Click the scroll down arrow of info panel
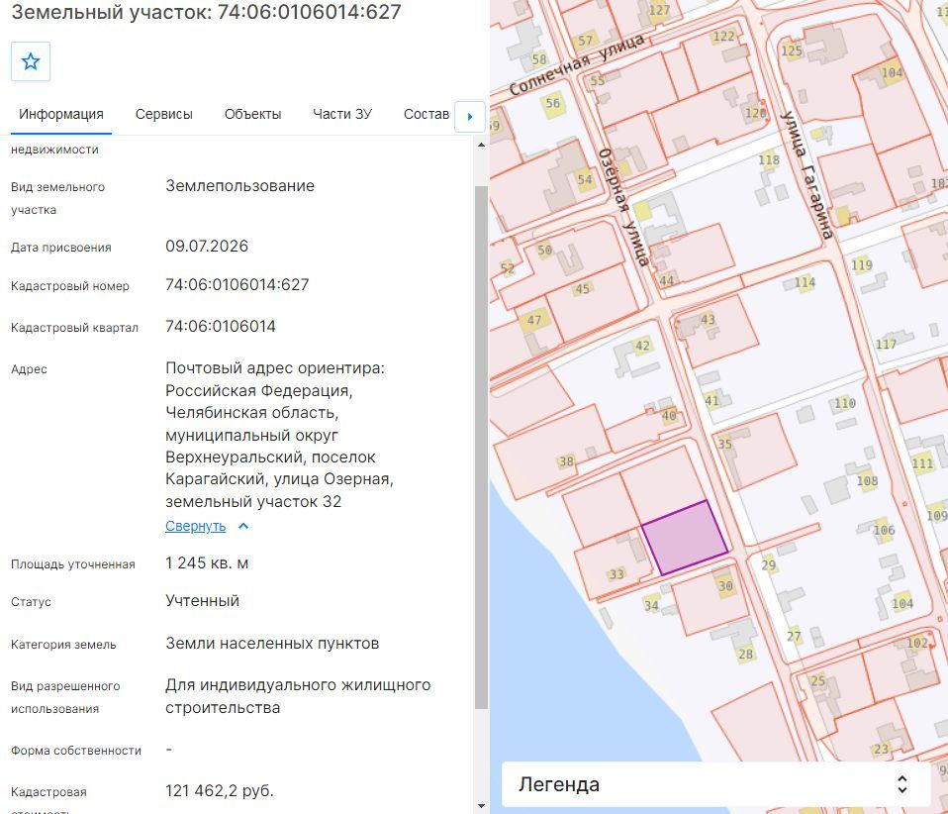The image size is (948, 814). [481, 805]
